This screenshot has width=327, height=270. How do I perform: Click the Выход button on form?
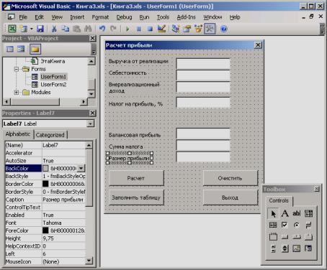point(230,197)
